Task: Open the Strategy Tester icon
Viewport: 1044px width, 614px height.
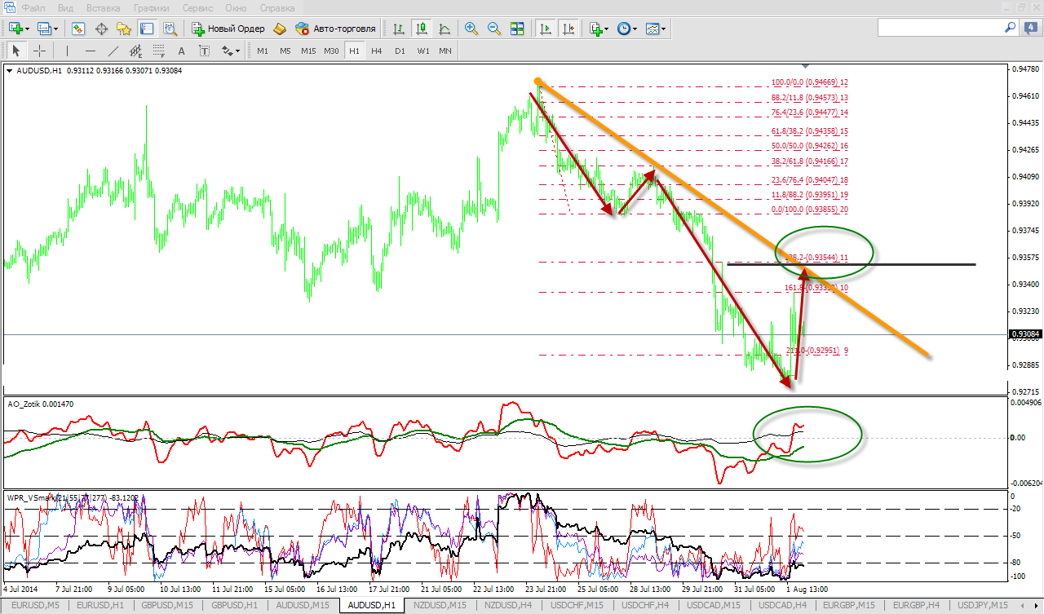Action: coord(170,29)
